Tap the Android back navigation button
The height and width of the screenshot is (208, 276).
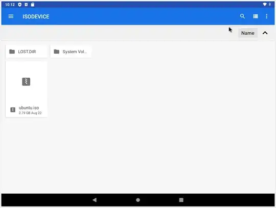tap(95, 200)
